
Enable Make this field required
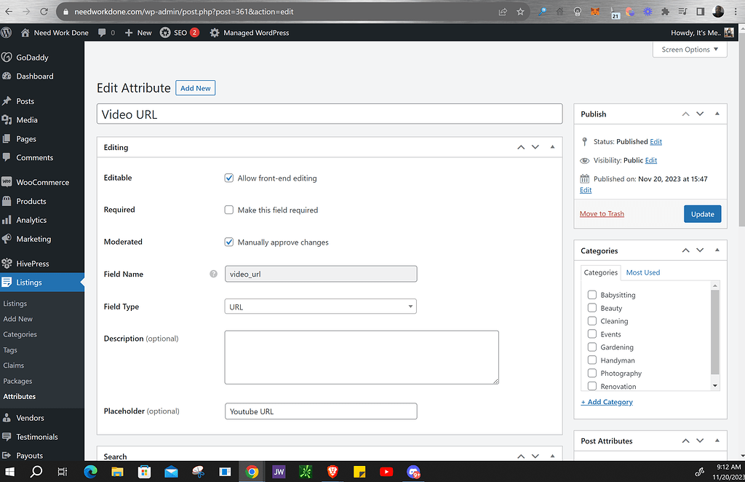pyautogui.click(x=229, y=210)
